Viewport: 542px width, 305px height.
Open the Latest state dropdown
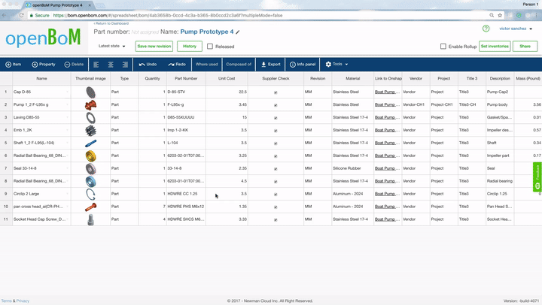[112, 47]
